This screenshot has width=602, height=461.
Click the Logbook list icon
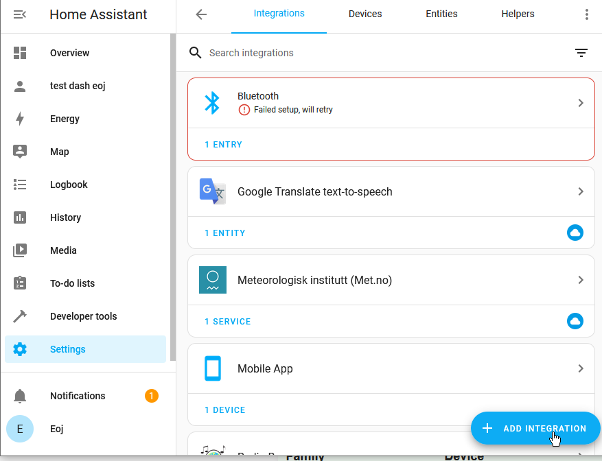pos(20,185)
